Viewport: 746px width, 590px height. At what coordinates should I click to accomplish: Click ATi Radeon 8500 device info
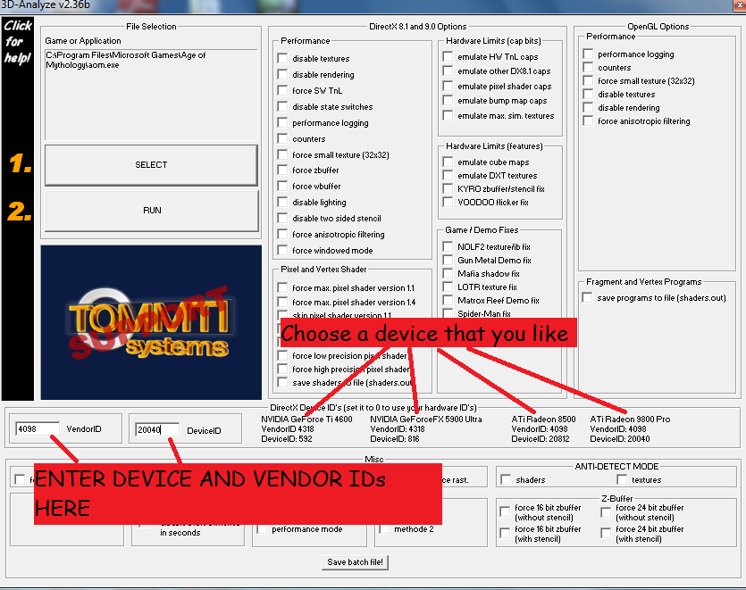coord(543,428)
